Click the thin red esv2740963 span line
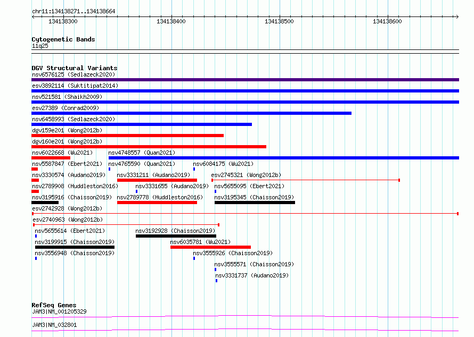Image resolution: width=474 pixels, height=337 pixels. click(x=126, y=225)
